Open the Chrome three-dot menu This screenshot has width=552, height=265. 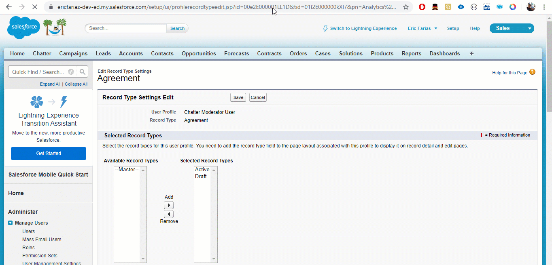[x=544, y=7]
